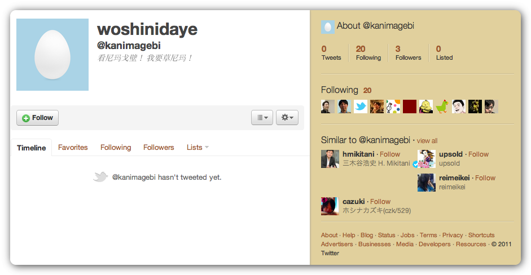Open the list icon dropdown button
Viewport: 531px width, 275px height.
tap(262, 117)
